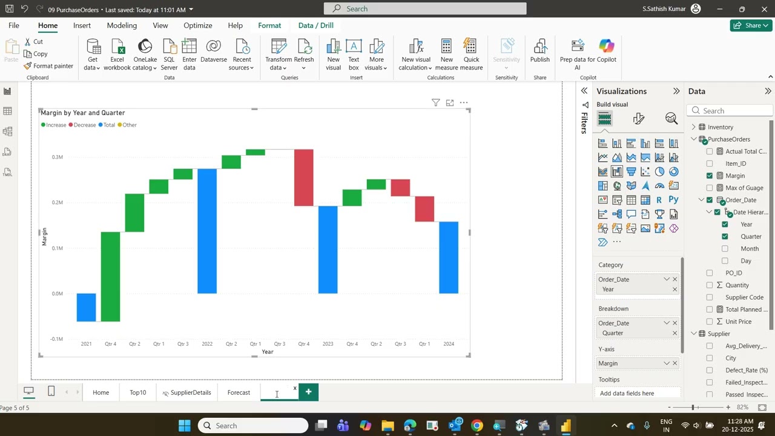This screenshot has width=775, height=436.
Task: Collapse the Supplier table
Action: pyautogui.click(x=694, y=334)
